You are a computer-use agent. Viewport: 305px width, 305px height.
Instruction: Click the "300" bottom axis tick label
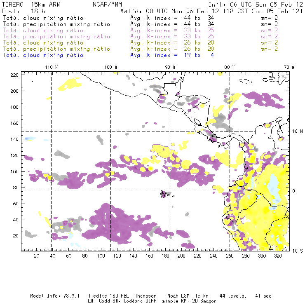point(262,256)
